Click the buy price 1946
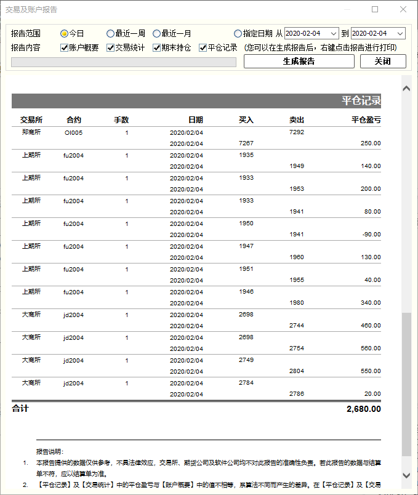The image size is (418, 495). (246, 292)
